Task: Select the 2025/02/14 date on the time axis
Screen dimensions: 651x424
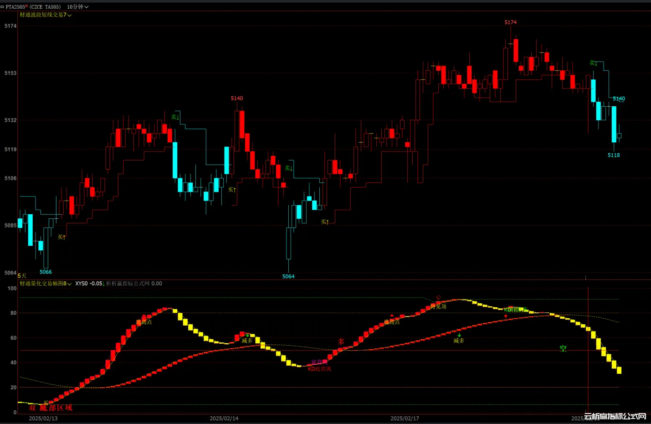Action: (x=224, y=419)
